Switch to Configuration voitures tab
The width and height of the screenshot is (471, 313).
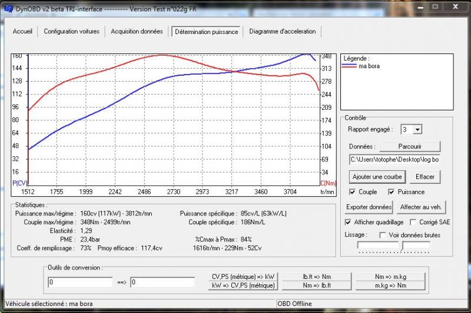click(71, 32)
